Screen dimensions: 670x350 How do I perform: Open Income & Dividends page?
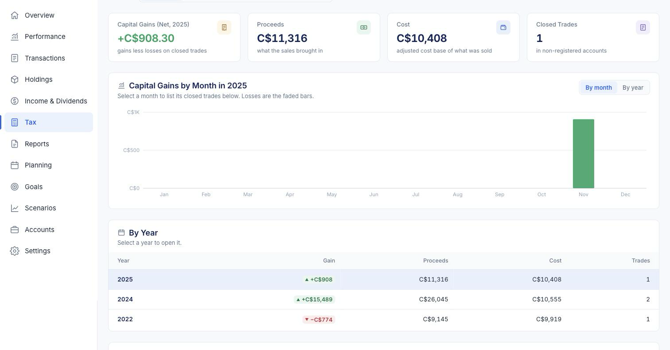pos(49,101)
